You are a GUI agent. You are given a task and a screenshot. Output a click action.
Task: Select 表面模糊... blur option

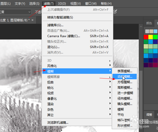(x=125, y=71)
